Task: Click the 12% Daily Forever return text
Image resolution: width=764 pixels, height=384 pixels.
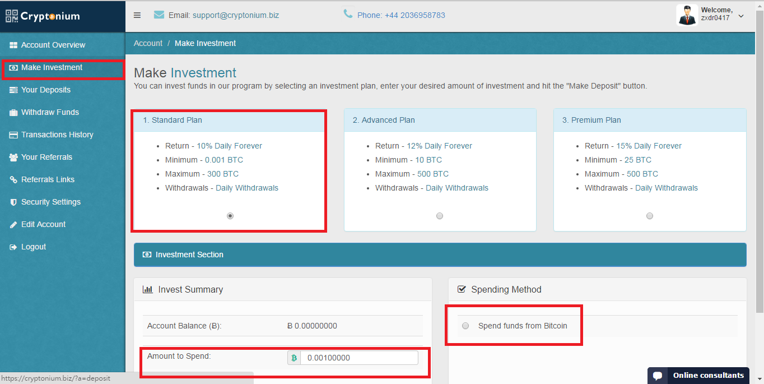Action: (x=439, y=146)
